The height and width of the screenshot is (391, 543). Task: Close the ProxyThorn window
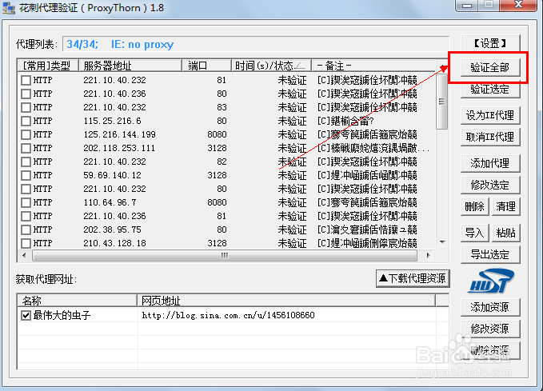click(x=518, y=5)
